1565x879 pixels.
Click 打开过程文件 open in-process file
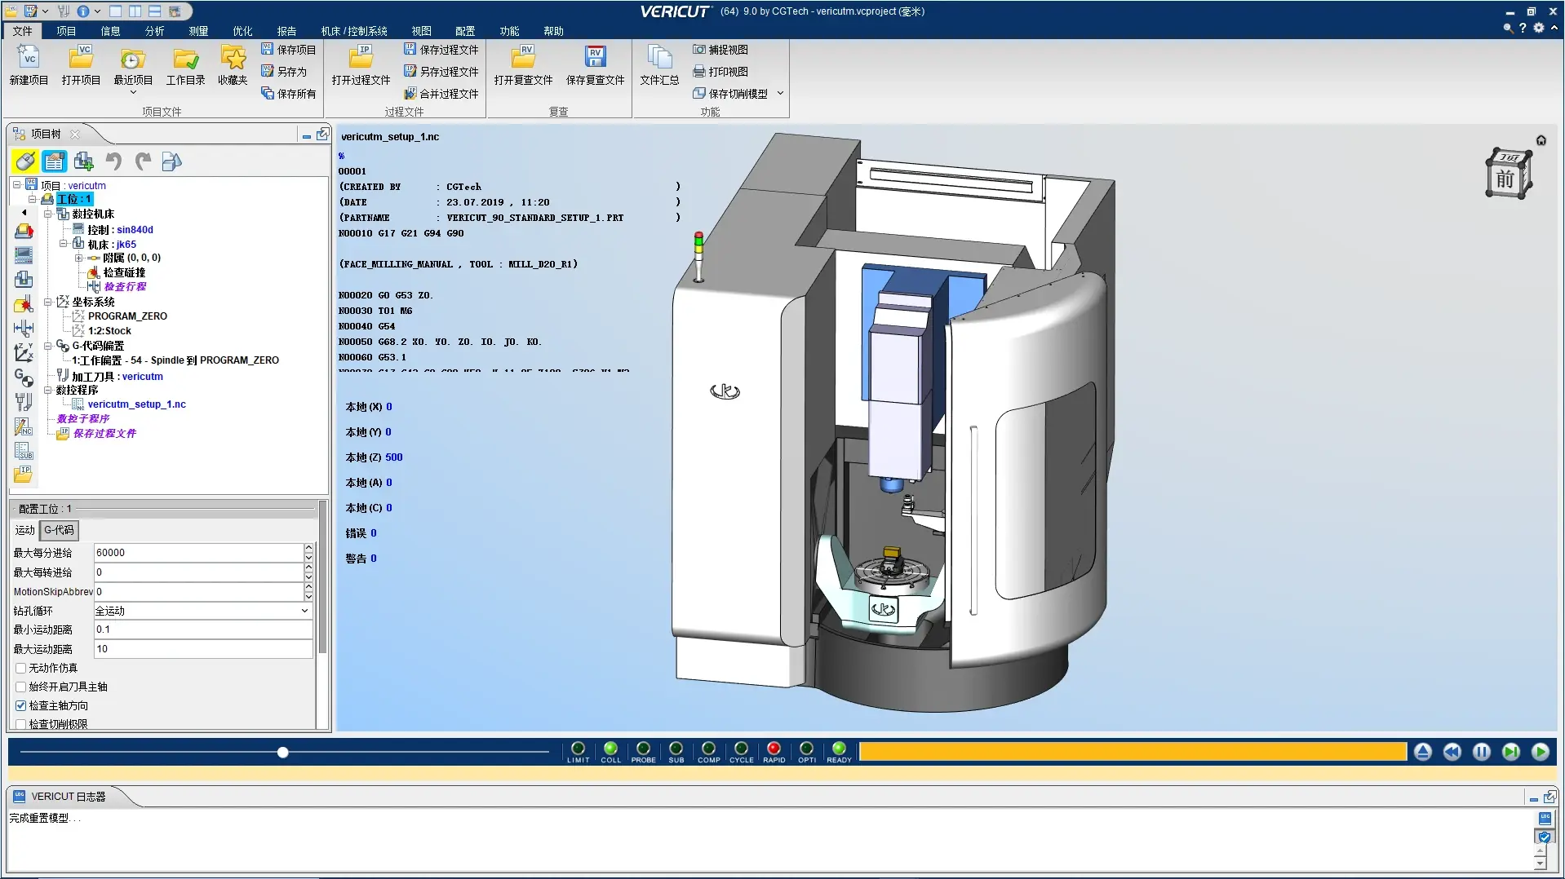pos(361,65)
